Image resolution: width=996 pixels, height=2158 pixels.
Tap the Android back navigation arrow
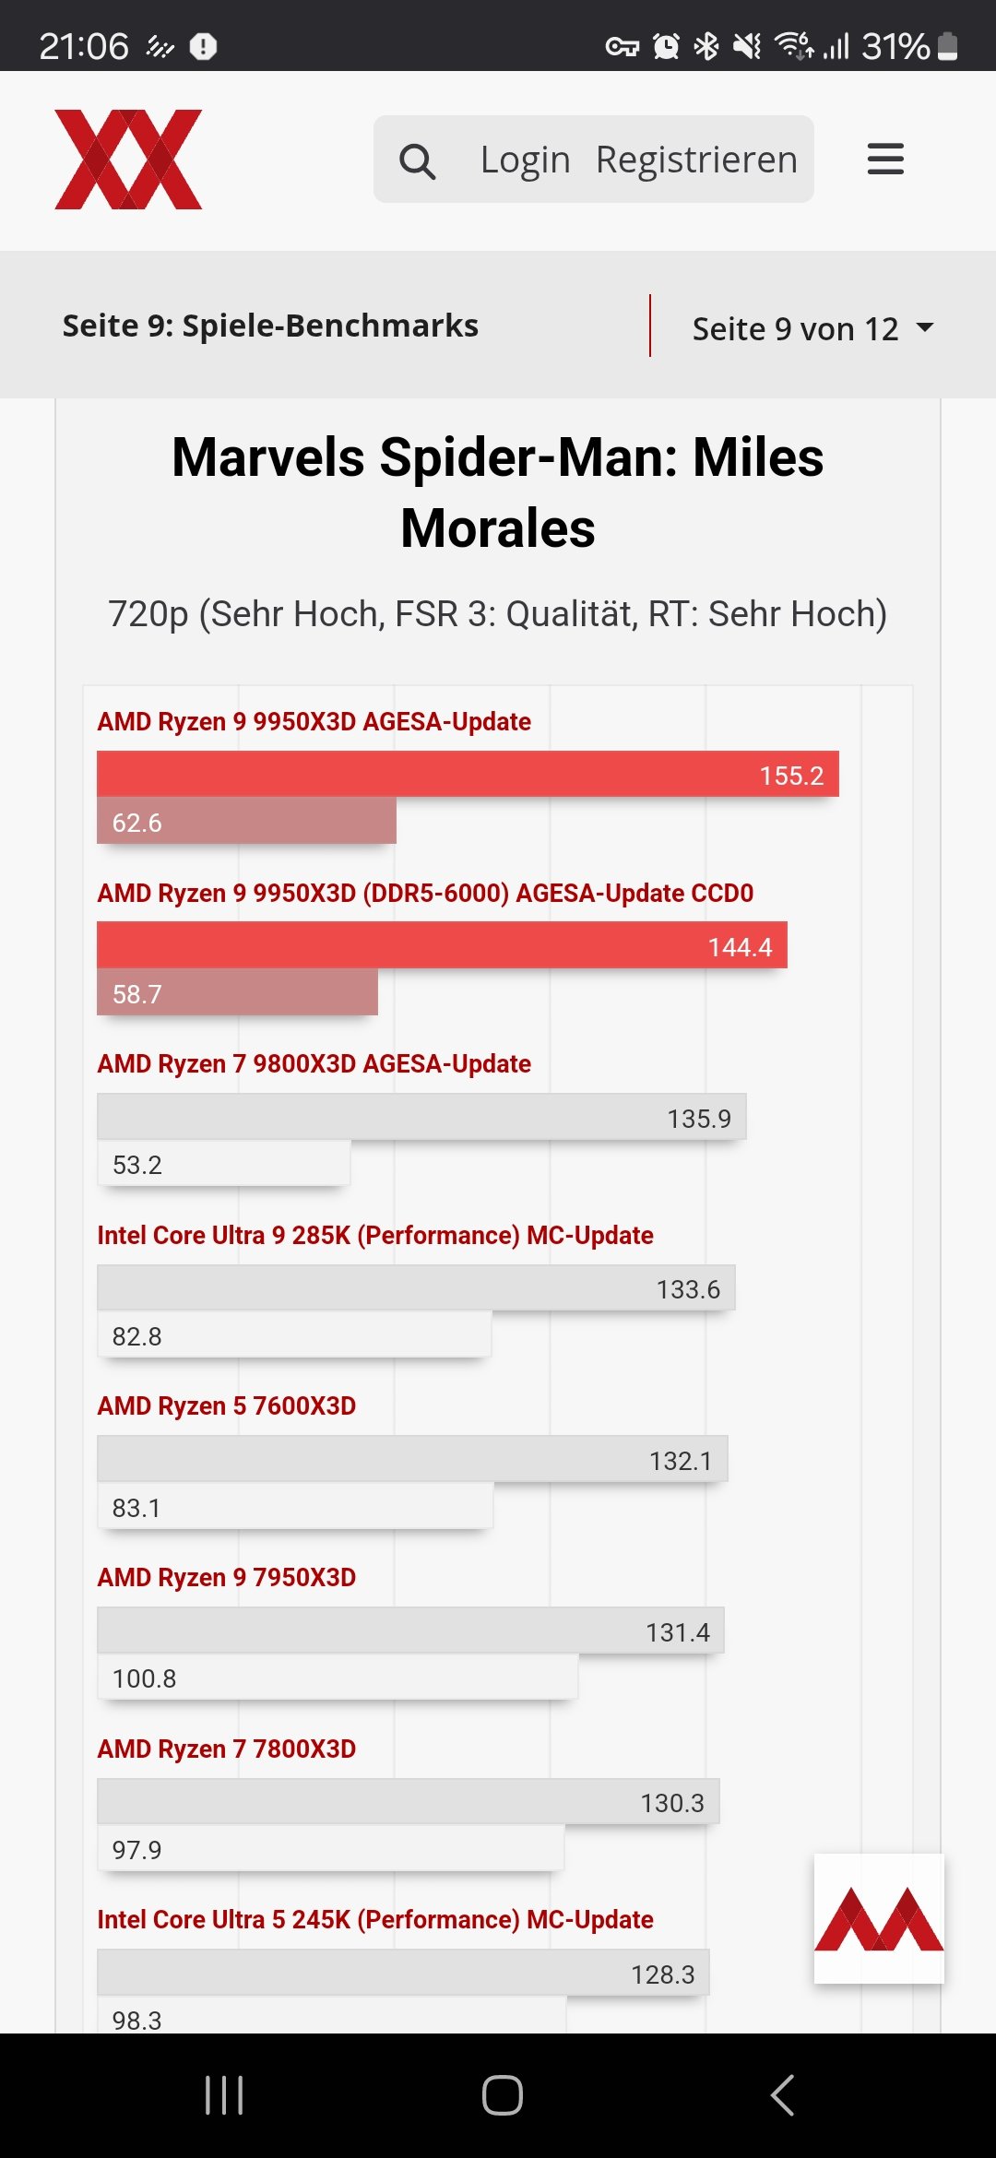[x=782, y=2095]
